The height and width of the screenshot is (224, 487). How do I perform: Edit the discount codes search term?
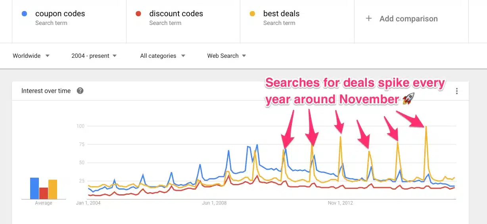coord(176,13)
